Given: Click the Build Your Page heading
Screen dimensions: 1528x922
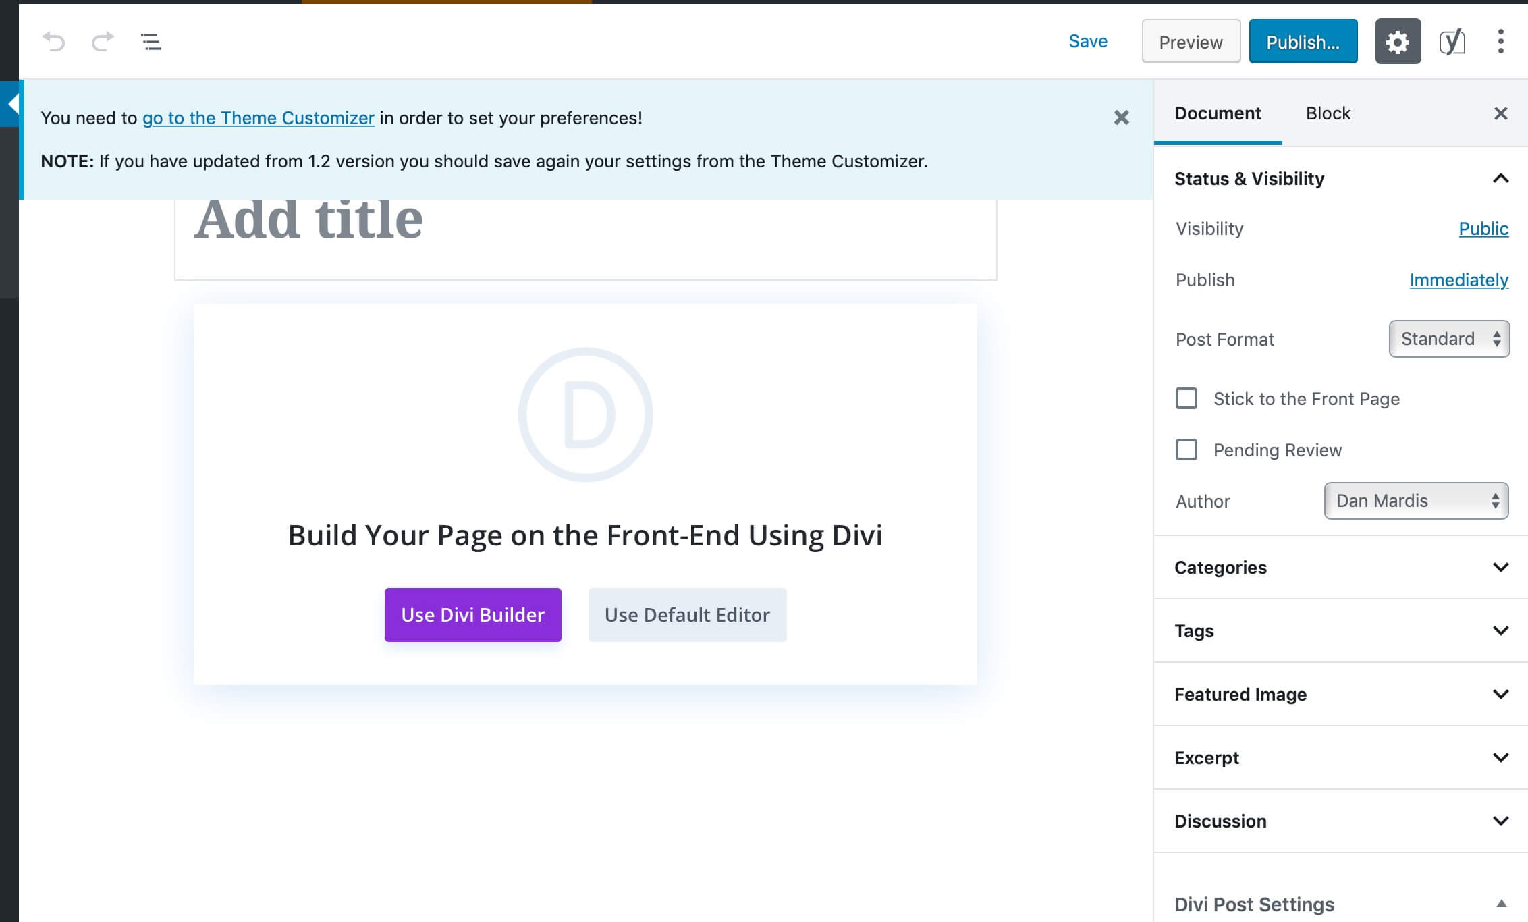Looking at the screenshot, I should (x=585, y=535).
